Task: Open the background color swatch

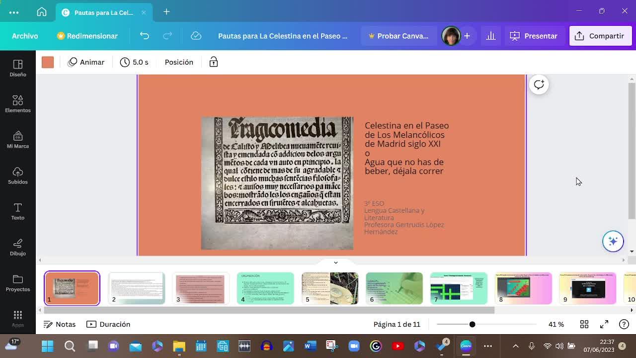Action: point(48,62)
